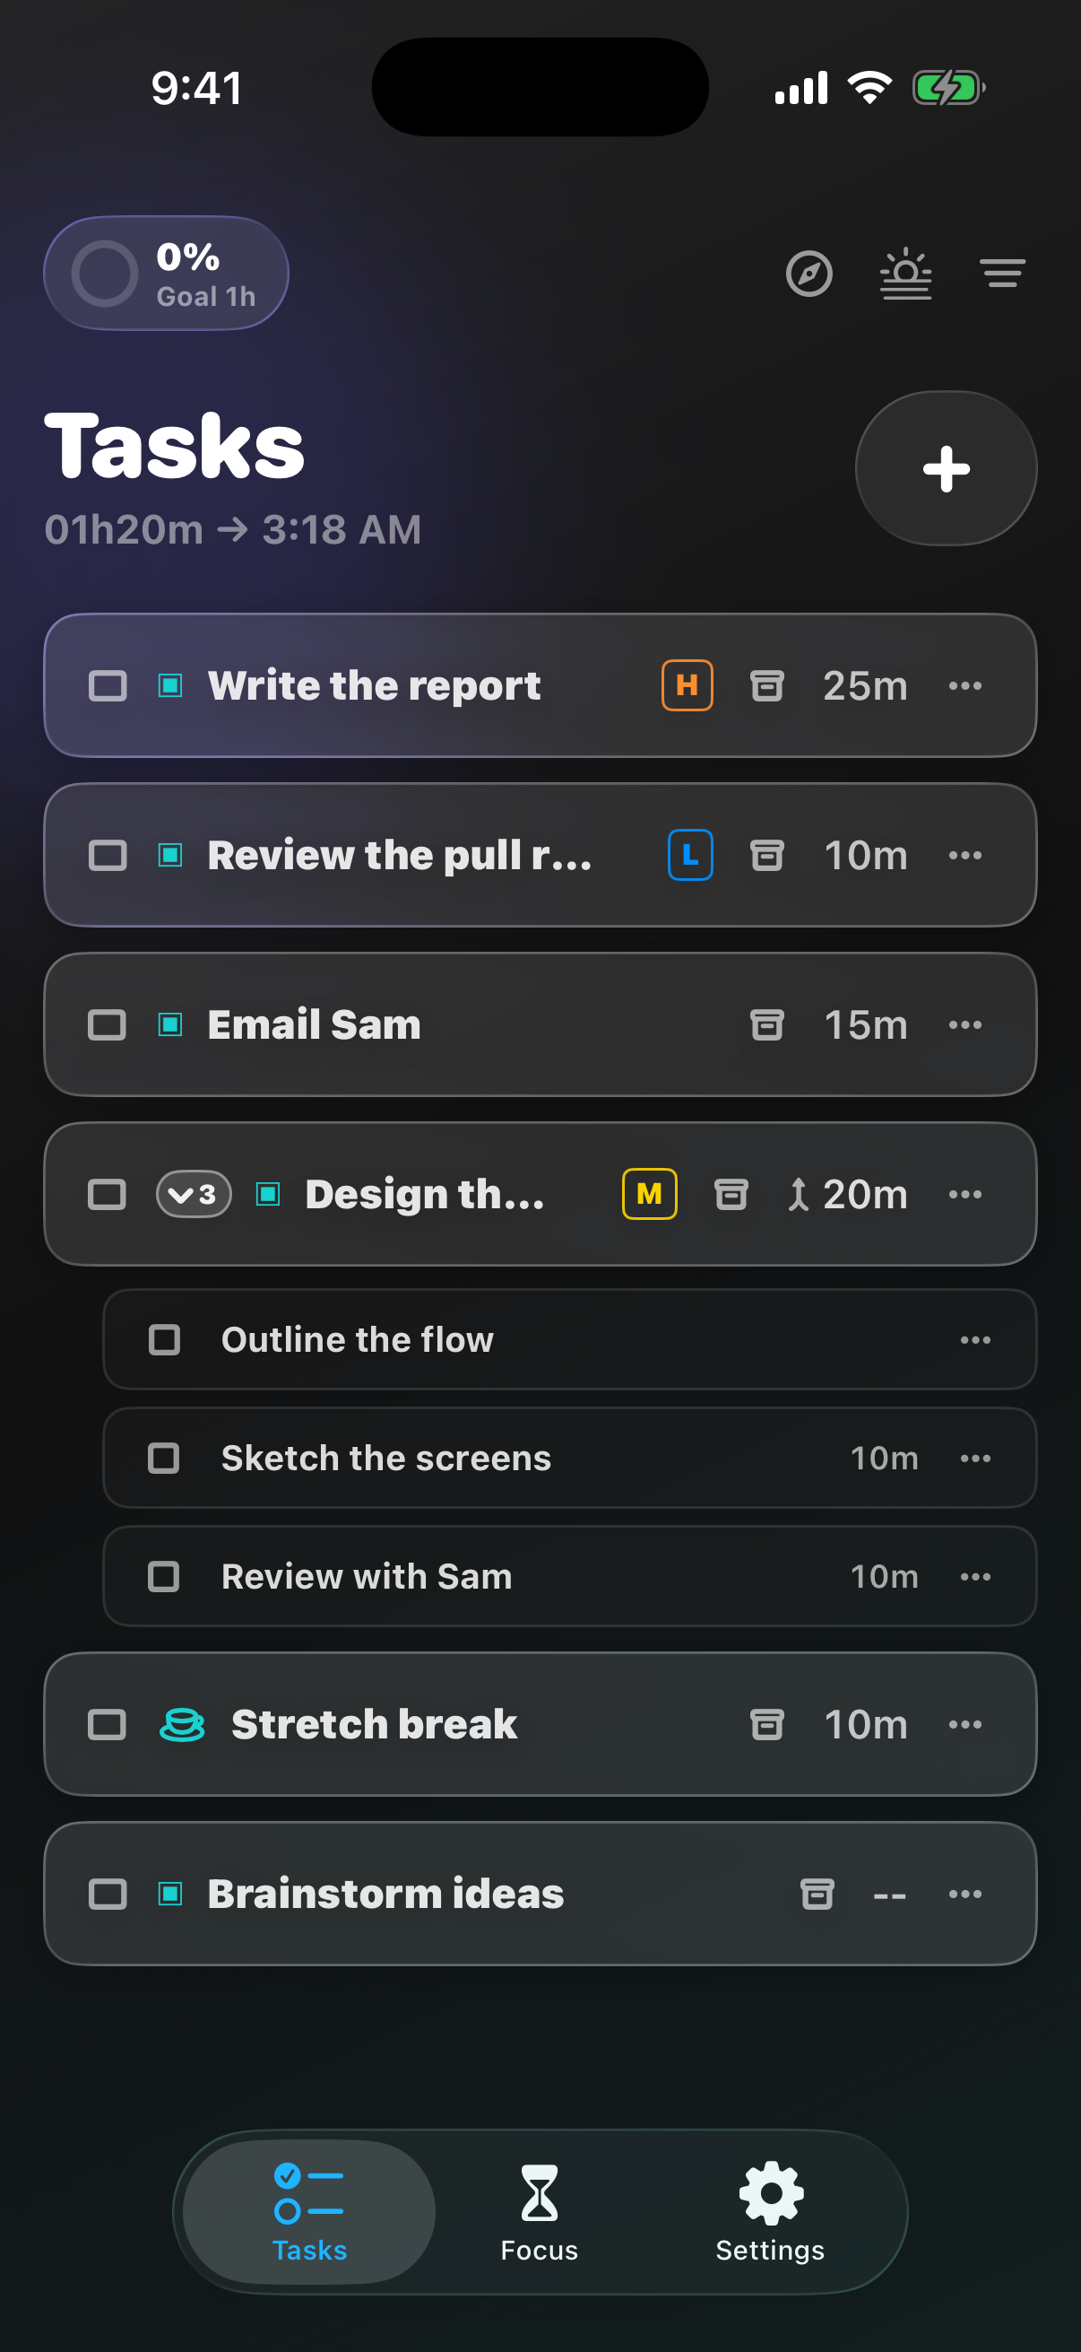Tap teal type square on Review the pull request
Screen dimensions: 1081x2352
(170, 856)
